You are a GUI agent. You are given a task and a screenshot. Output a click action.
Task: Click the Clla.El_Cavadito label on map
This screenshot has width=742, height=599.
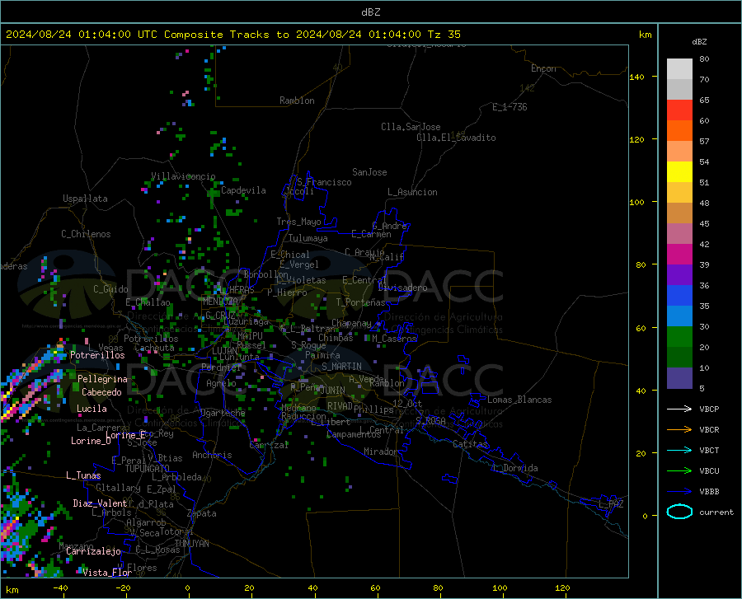point(456,138)
